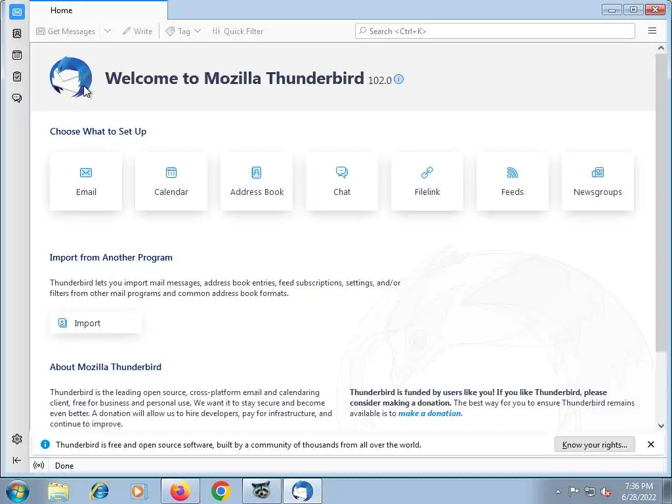Open the Calendar sidebar icon
The width and height of the screenshot is (672, 504).
[17, 55]
